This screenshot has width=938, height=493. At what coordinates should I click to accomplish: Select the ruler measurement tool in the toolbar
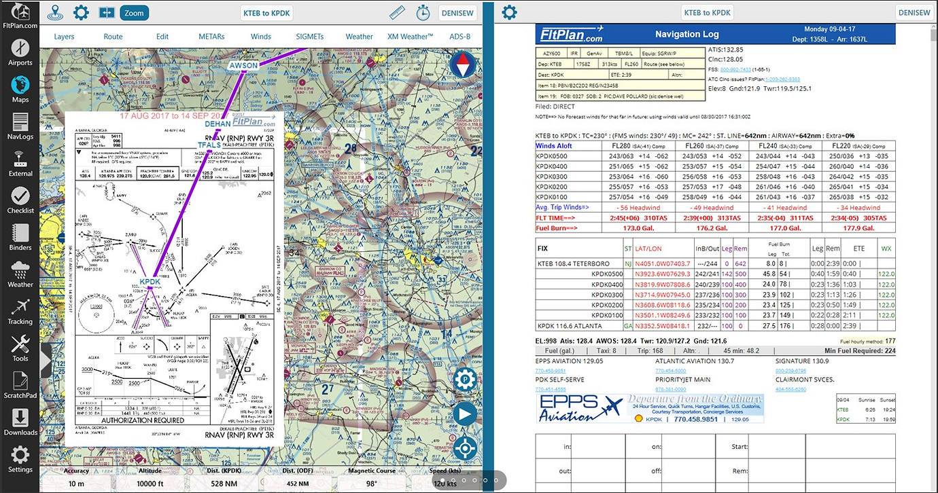(x=397, y=12)
